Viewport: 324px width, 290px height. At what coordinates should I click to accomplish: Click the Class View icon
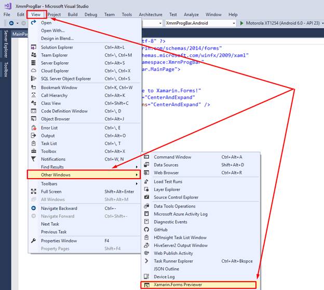(x=33, y=103)
